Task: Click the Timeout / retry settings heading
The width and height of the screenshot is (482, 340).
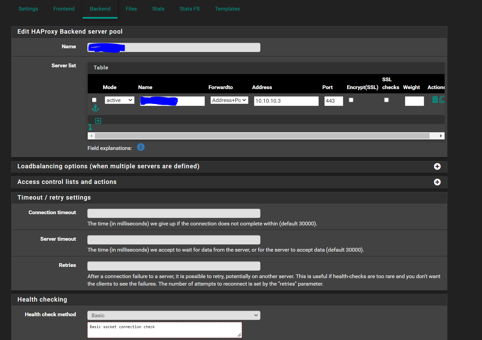Action: tap(54, 198)
